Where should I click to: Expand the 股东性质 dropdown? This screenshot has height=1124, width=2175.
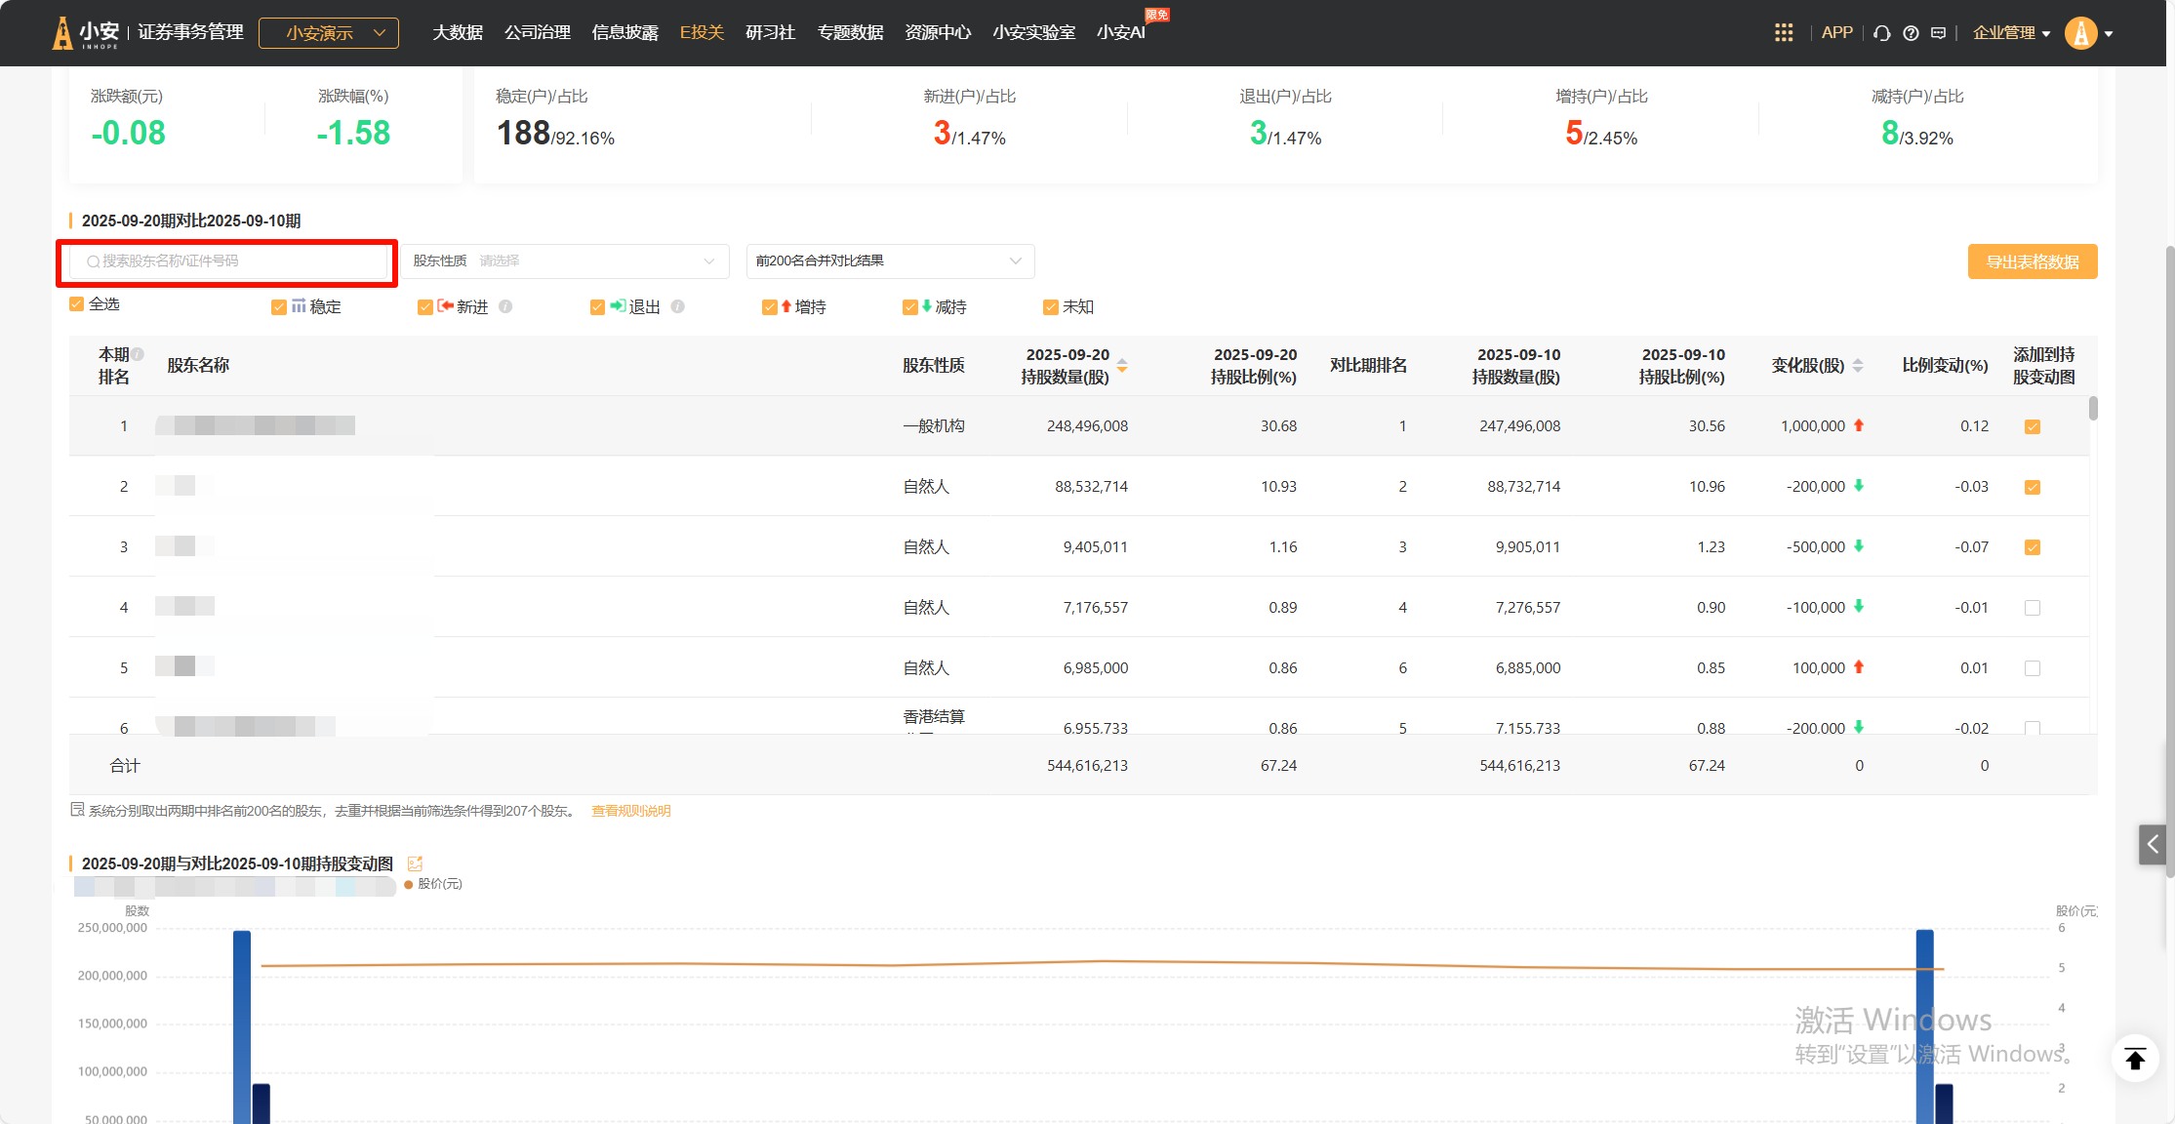coord(565,261)
